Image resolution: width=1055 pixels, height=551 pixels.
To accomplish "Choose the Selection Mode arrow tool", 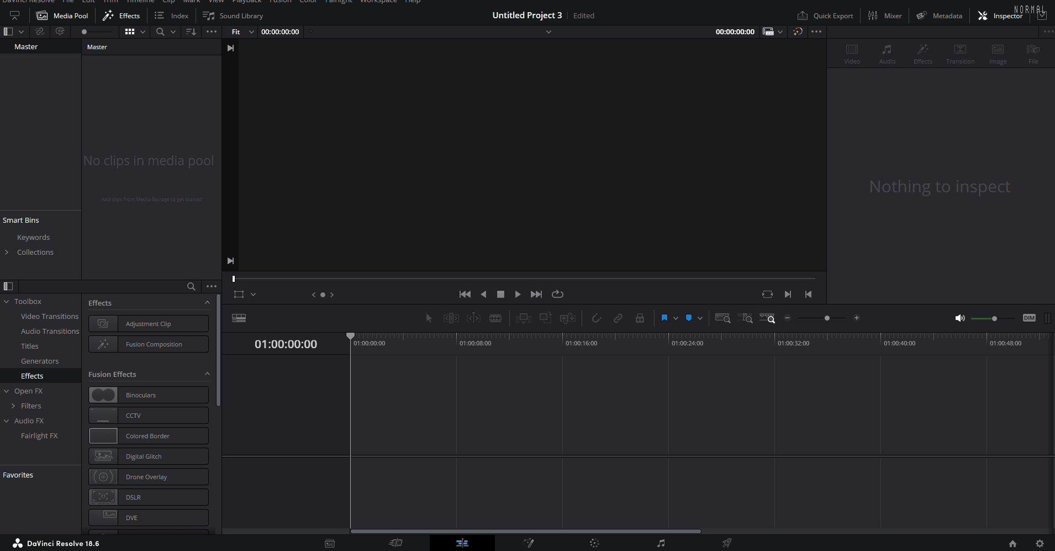I will 429,318.
